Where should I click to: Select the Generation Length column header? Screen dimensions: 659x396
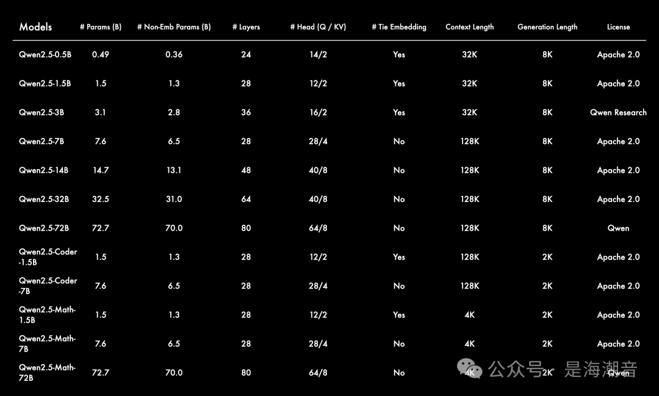[547, 27]
